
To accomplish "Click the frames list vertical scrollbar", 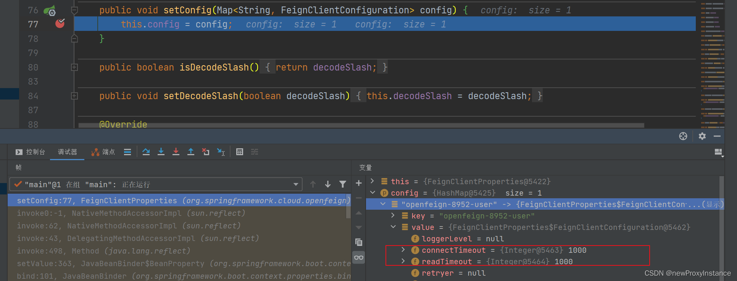I will 348,206.
